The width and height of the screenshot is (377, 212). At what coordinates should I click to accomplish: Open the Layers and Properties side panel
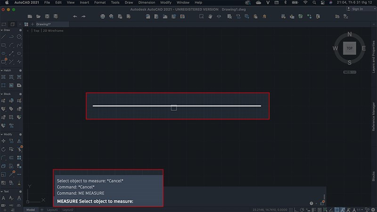tap(374, 57)
